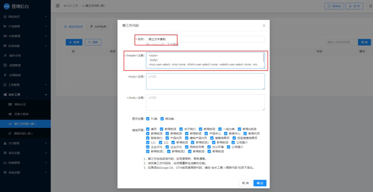
Task: Click the 插件市场 pin icon in sidebar
Action: tap(5, 56)
